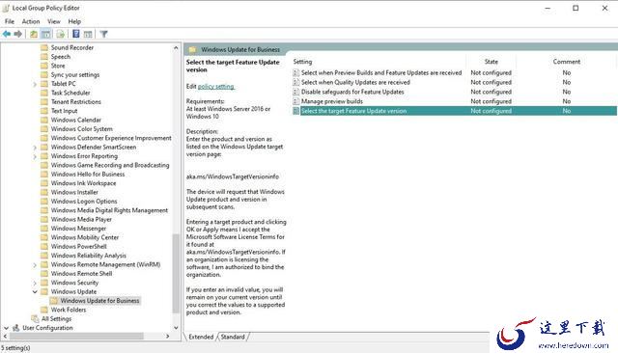This screenshot has width=618, height=353.
Task: Select the Speech tree item
Action: pos(60,57)
